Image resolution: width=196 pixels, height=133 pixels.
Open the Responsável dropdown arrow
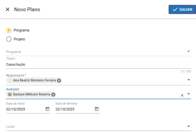tap(189, 80)
